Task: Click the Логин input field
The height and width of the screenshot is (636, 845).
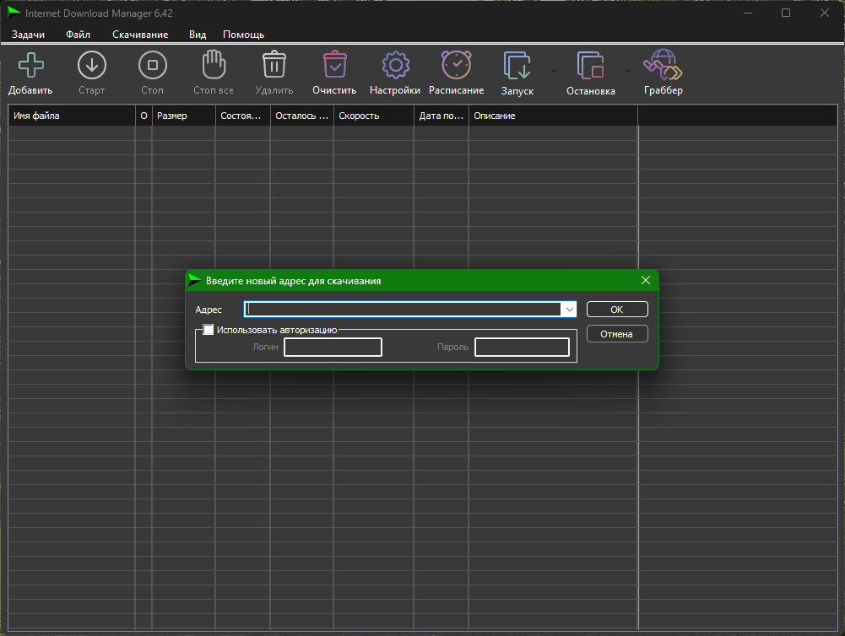Action: point(333,347)
